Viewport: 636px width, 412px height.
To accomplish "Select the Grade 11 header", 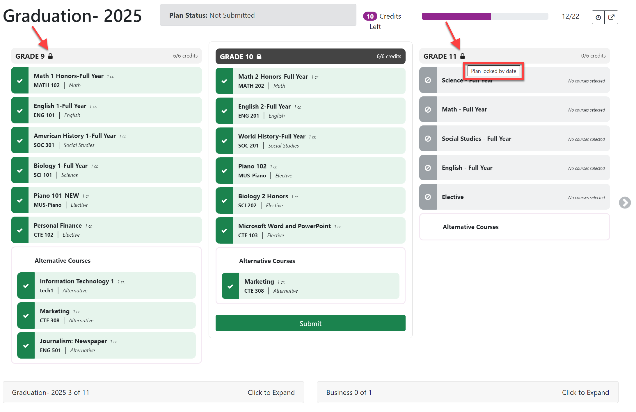I will tap(514, 56).
